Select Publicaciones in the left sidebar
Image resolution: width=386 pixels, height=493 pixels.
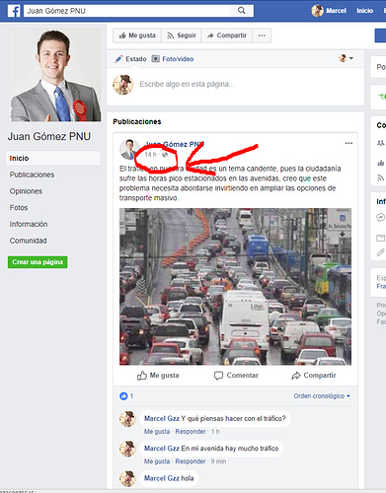(32, 175)
